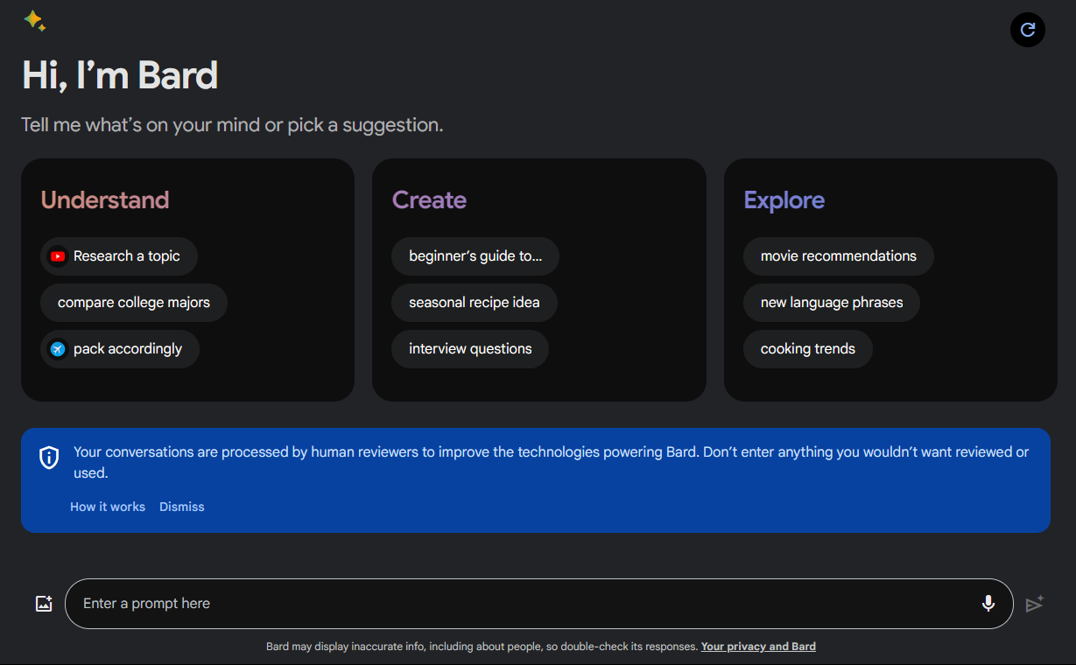Pick the beginner's guide to... suggestion
Screen dimensions: 1076x665
475,255
